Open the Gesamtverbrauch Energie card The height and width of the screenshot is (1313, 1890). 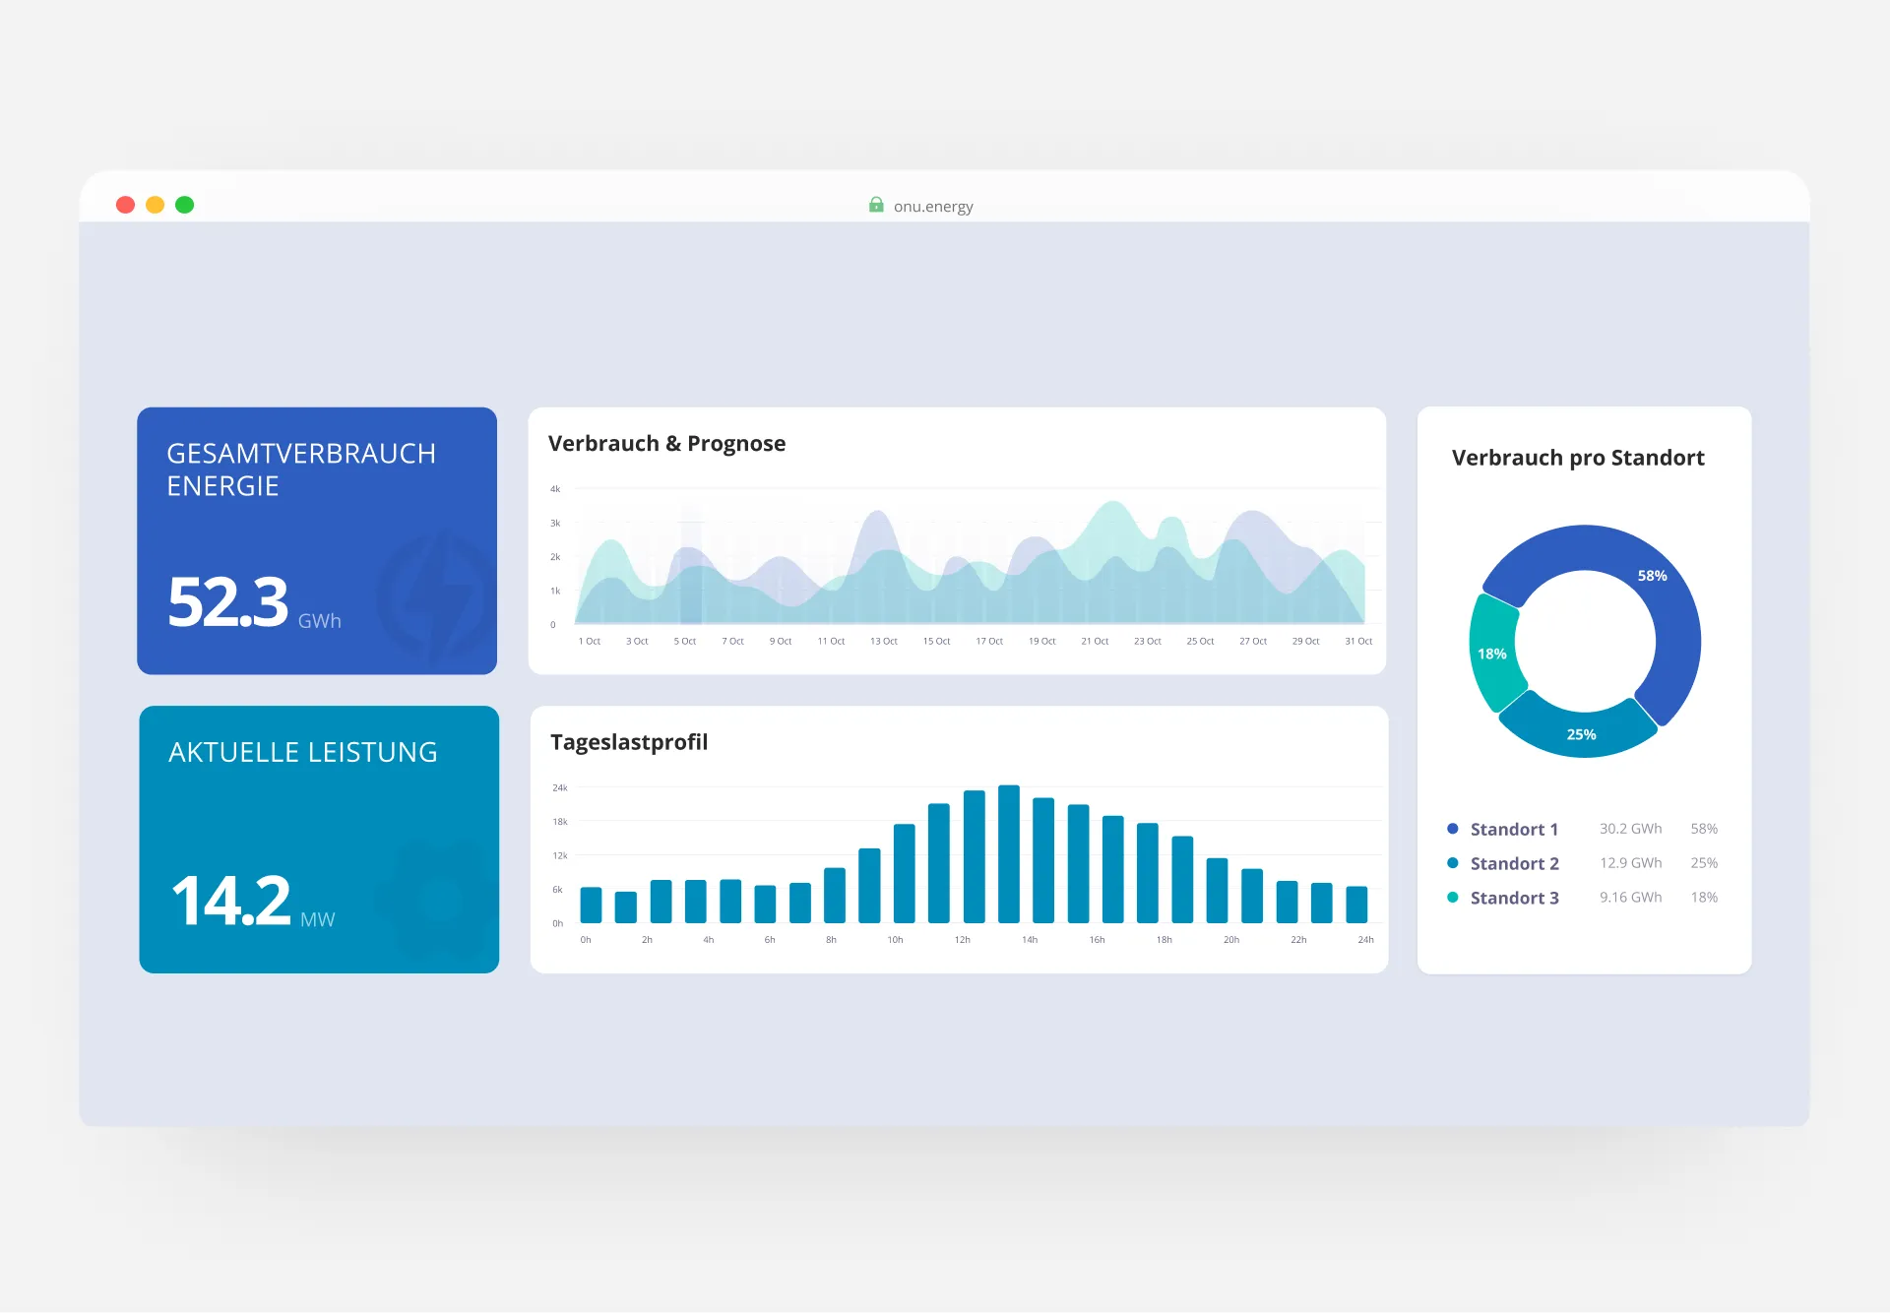pyautogui.click(x=317, y=540)
